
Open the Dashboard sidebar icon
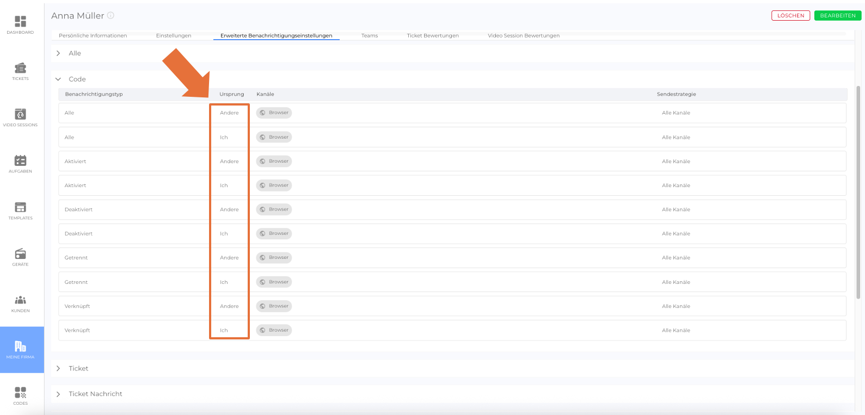[x=20, y=22]
